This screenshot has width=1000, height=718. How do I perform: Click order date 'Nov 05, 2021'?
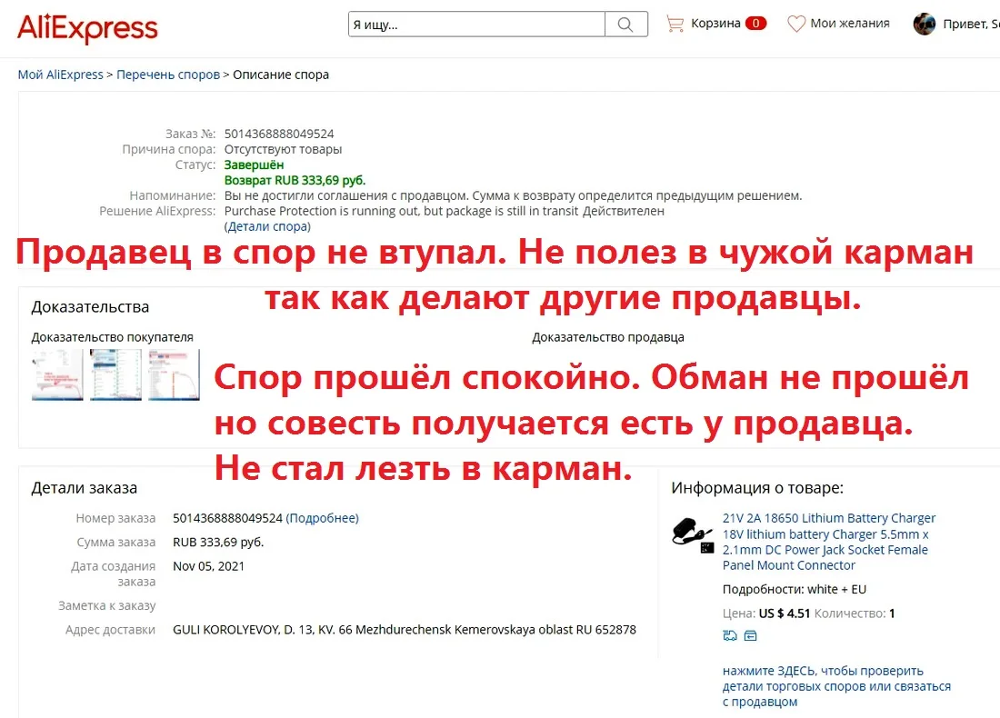(x=208, y=566)
